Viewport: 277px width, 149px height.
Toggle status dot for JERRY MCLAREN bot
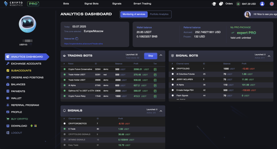pyautogui.click(x=173, y=79)
